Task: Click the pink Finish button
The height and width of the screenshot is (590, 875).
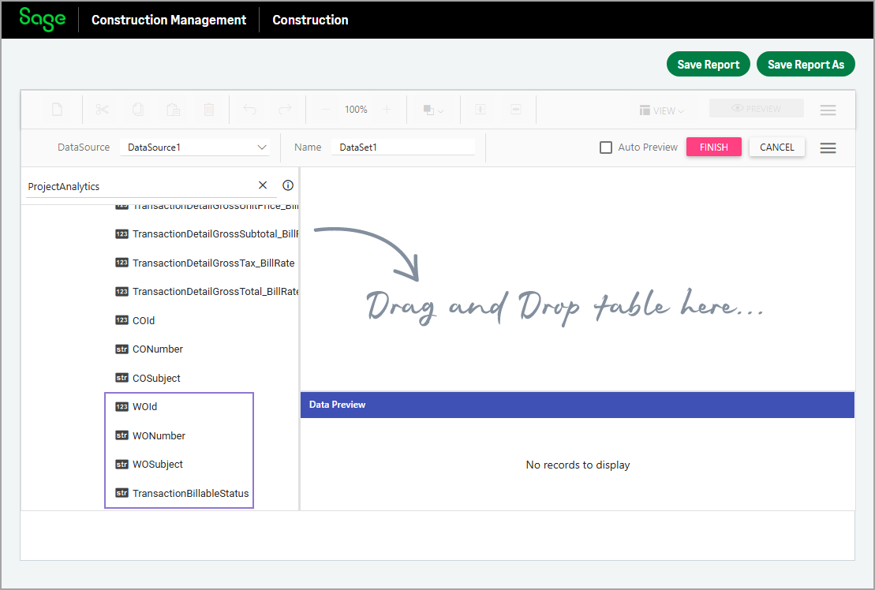Action: pyautogui.click(x=713, y=147)
